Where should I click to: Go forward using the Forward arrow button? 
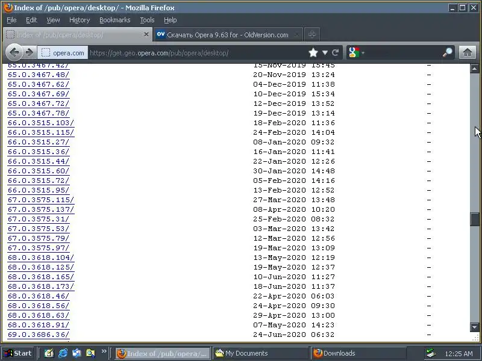(30, 52)
